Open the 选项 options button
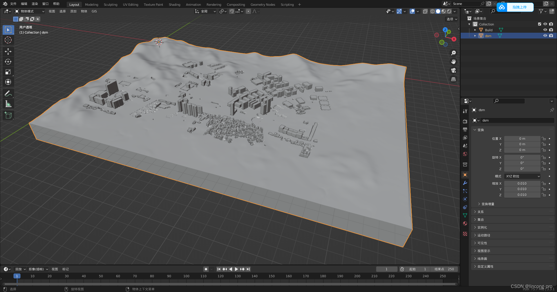 click(452, 19)
